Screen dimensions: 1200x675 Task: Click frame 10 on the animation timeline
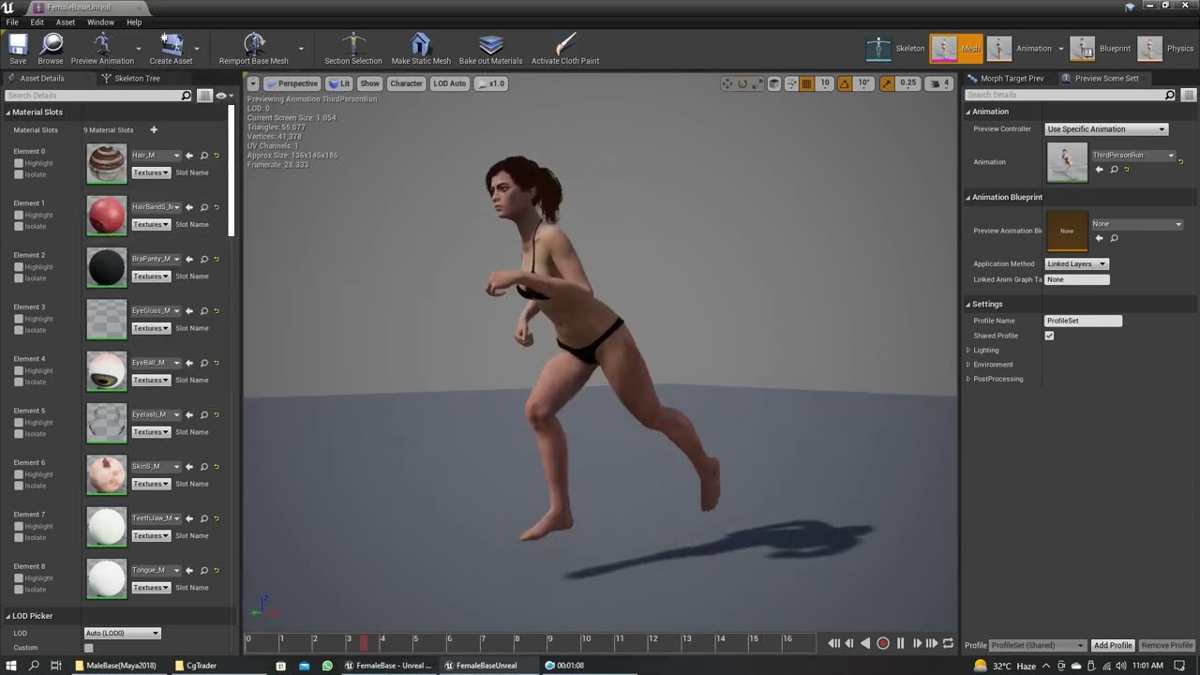point(585,639)
